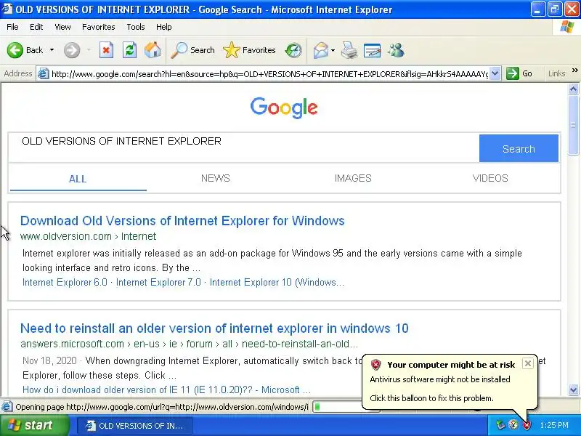Click the status bar page icon
The height and width of the screenshot is (436, 581).
point(7,407)
